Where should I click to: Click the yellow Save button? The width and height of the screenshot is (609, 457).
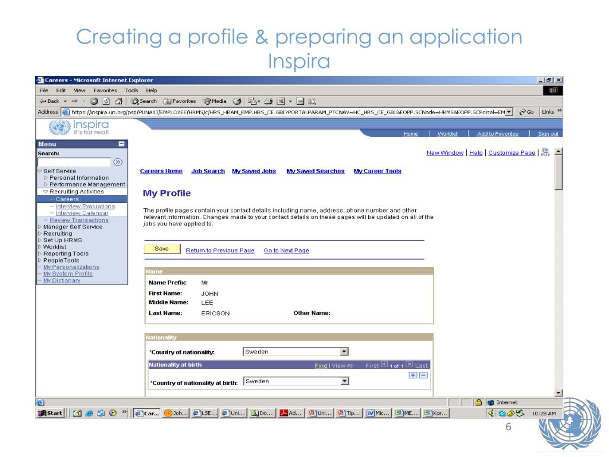(162, 249)
